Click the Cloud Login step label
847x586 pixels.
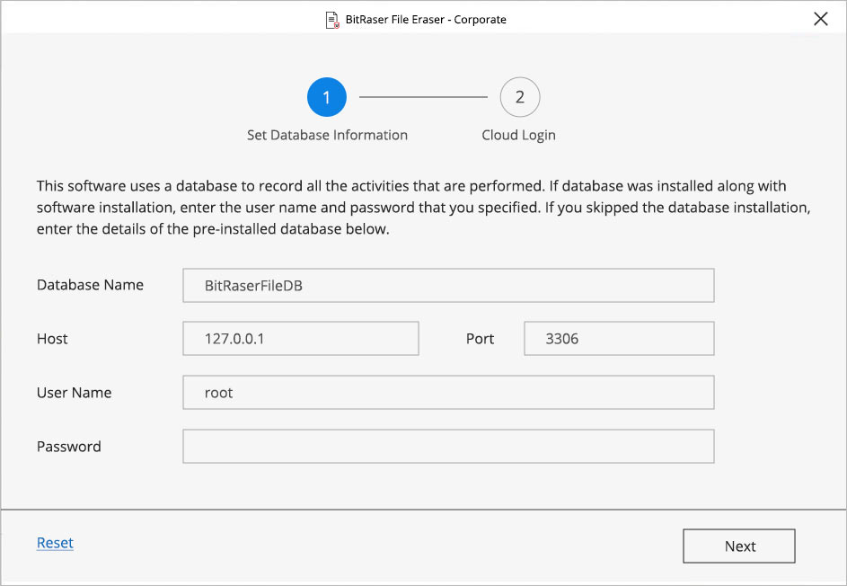518,135
